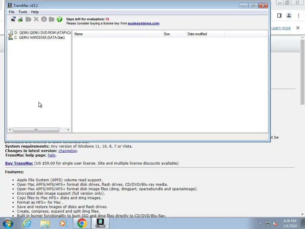Sort by the Name column header
Screen dimensions: 305x229
coord(117,34)
